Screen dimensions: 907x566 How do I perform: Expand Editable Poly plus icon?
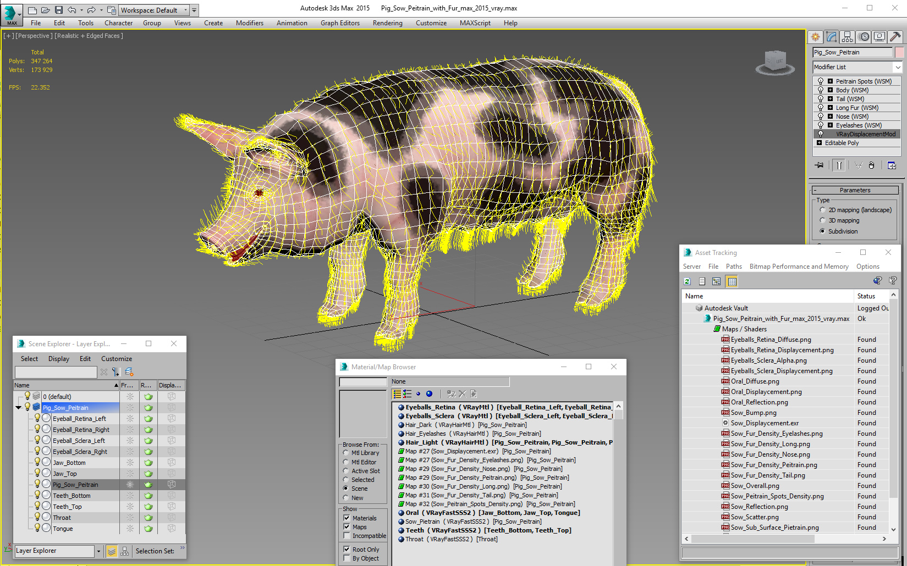click(x=819, y=143)
